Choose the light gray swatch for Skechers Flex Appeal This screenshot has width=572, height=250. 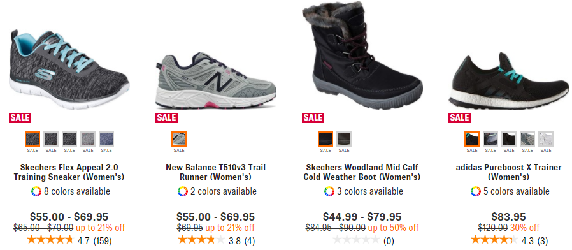tap(88, 139)
